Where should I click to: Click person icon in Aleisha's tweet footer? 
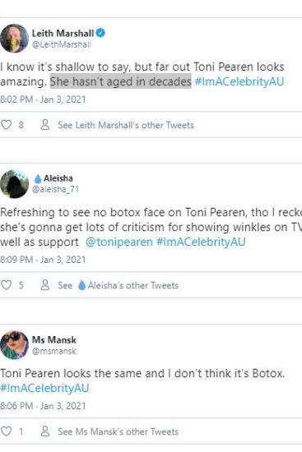click(x=45, y=285)
